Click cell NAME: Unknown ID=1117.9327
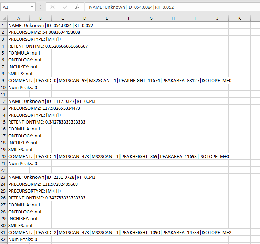Viewport: 260px width, 244px height. (x=18, y=101)
